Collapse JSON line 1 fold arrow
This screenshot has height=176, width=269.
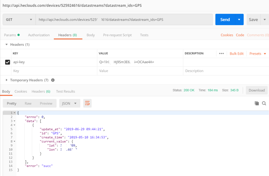click(15, 113)
